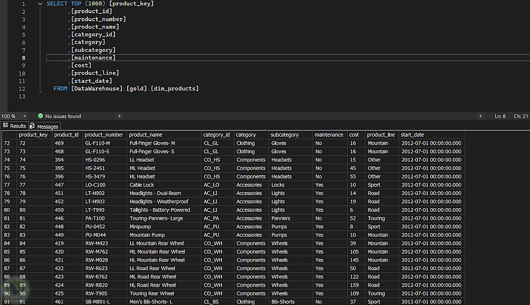Switch to the Messages tab
This screenshot has height=305, width=530.
[47, 127]
